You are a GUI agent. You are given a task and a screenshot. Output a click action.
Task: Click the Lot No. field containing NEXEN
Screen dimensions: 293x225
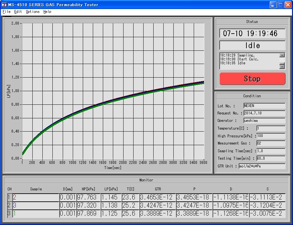(x=264, y=106)
